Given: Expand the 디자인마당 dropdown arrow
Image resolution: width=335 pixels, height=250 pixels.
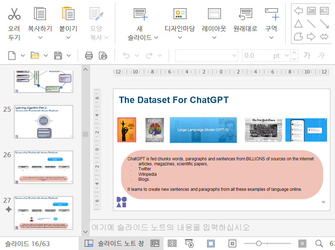Looking at the screenshot, I should click(x=180, y=38).
